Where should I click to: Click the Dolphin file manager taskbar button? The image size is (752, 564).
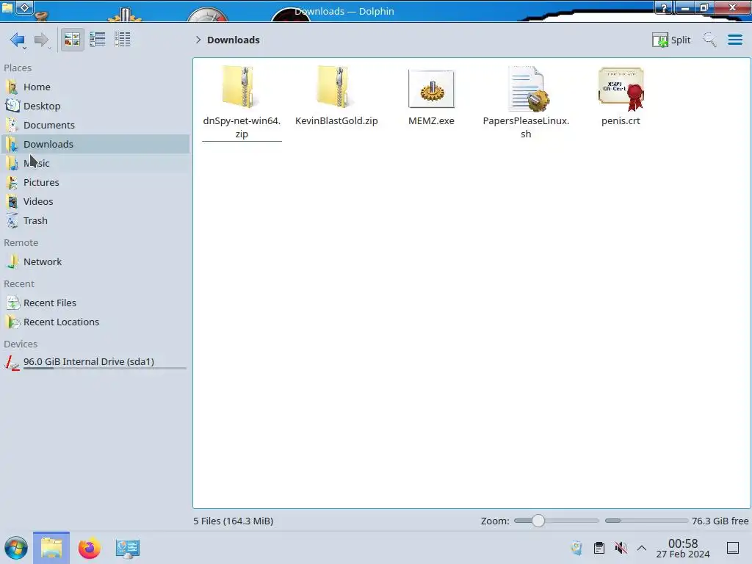point(51,548)
